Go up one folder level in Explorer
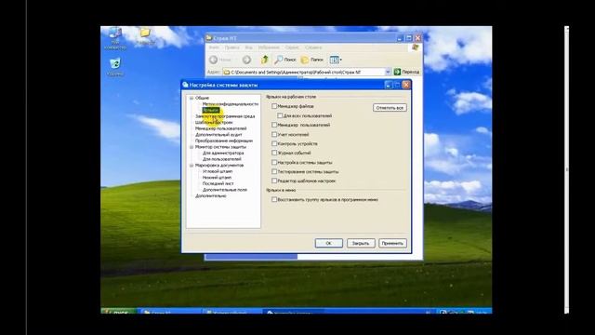The width and height of the screenshot is (595, 335). (264, 60)
